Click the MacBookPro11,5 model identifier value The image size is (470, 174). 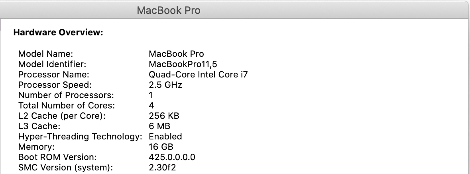pos(183,64)
